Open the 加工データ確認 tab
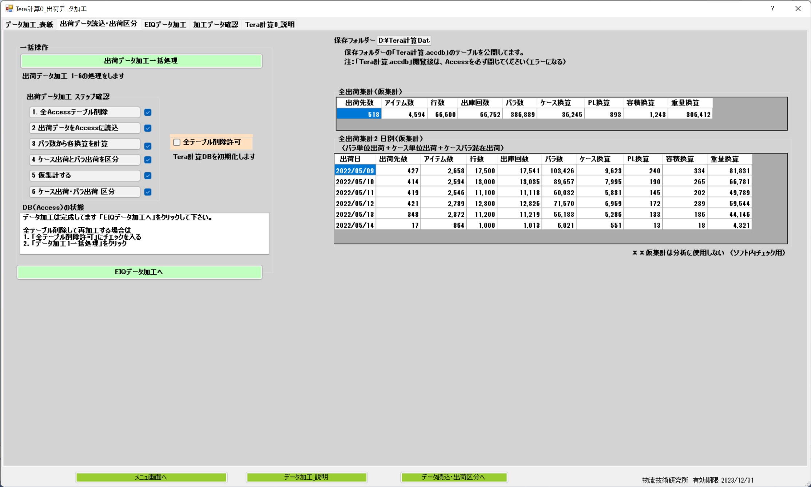This screenshot has height=487, width=811. [215, 24]
